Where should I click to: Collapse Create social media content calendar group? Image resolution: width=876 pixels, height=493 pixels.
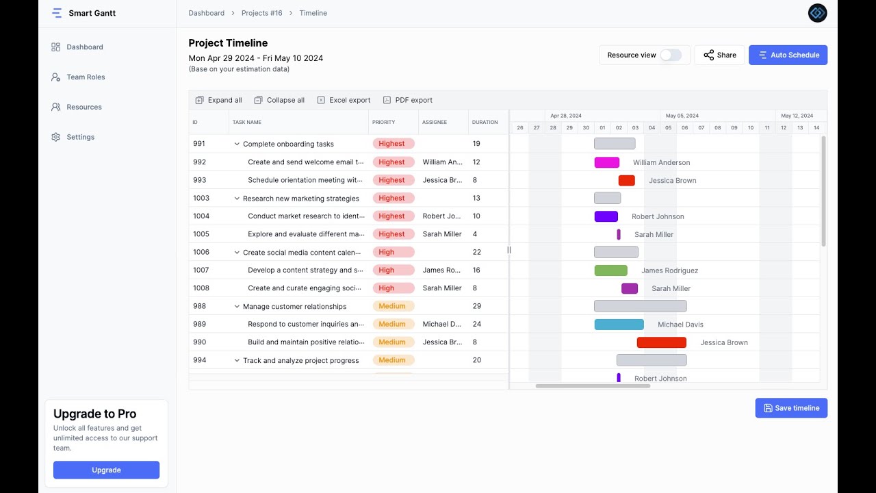coord(237,253)
